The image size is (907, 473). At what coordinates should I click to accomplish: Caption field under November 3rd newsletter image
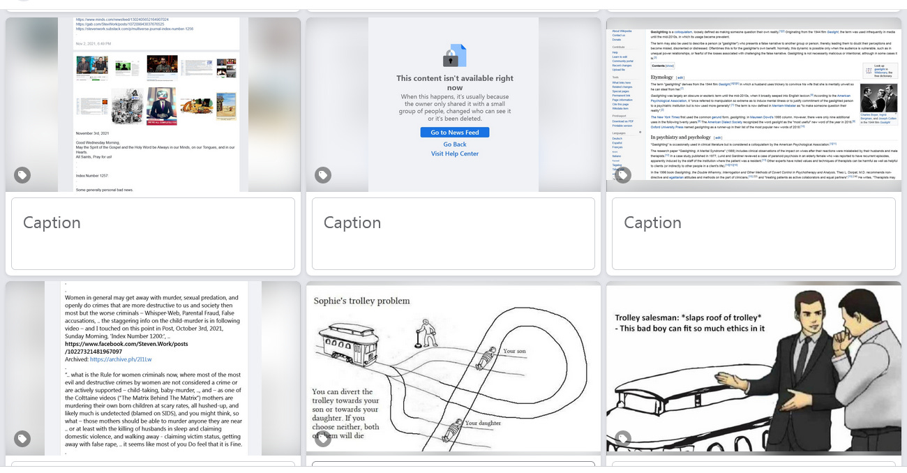[x=153, y=234]
